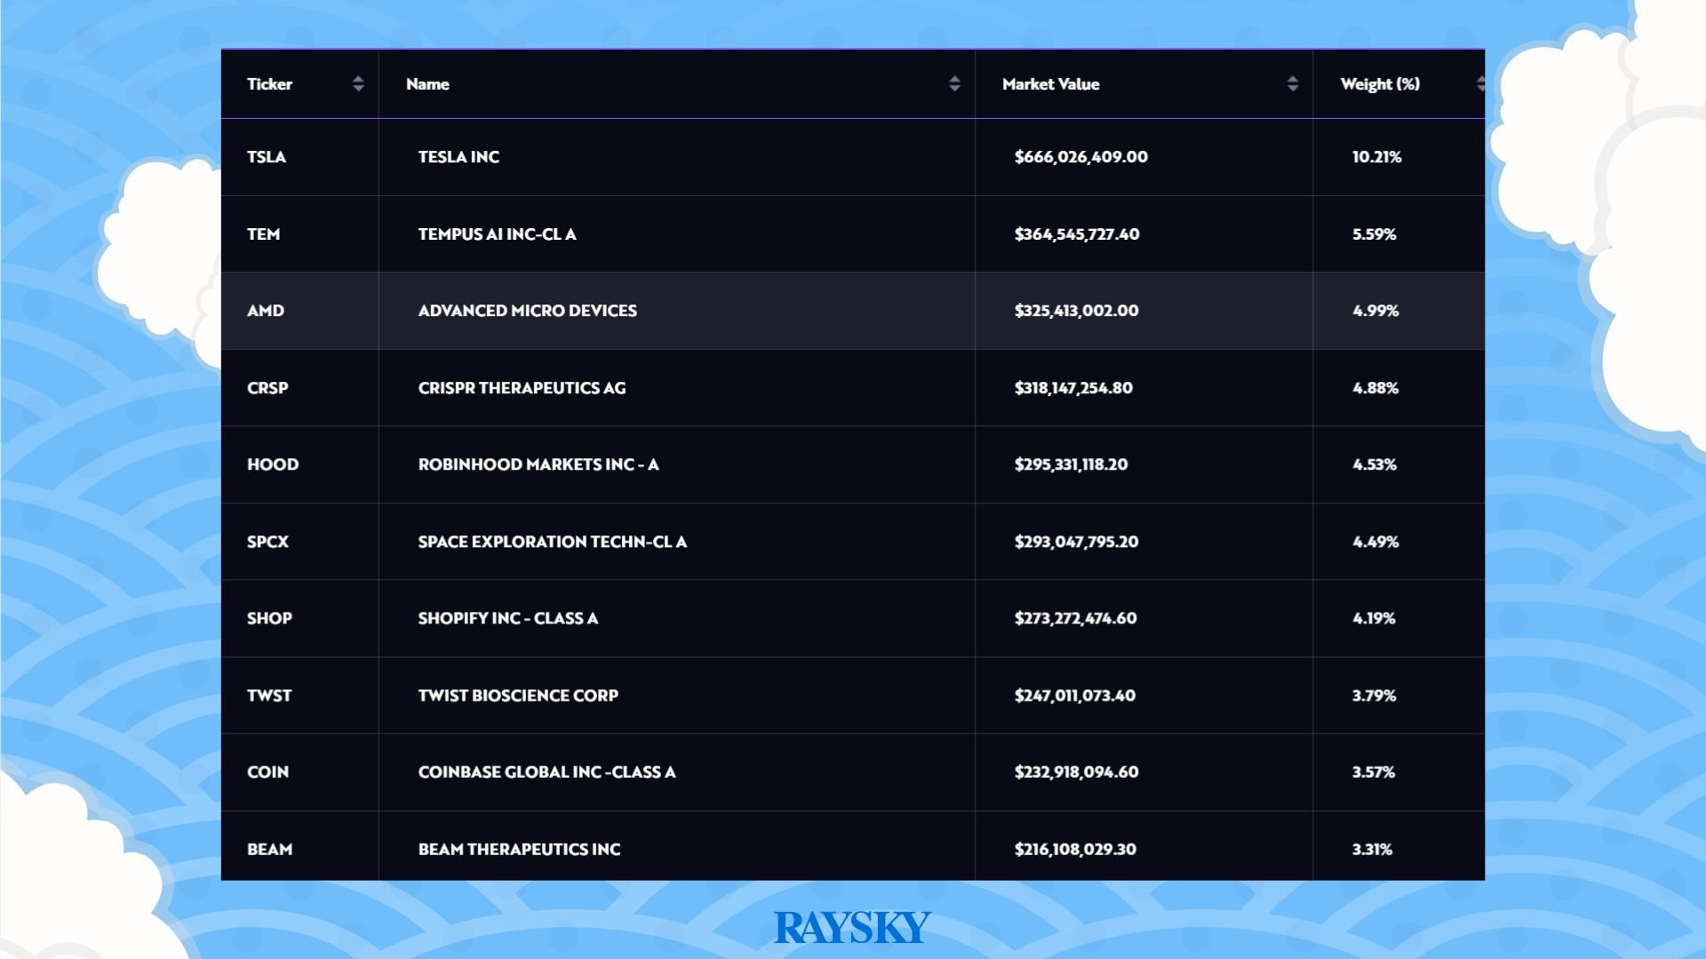
Task: Click Coinbase weight 3.57%
Action: [x=1374, y=772]
